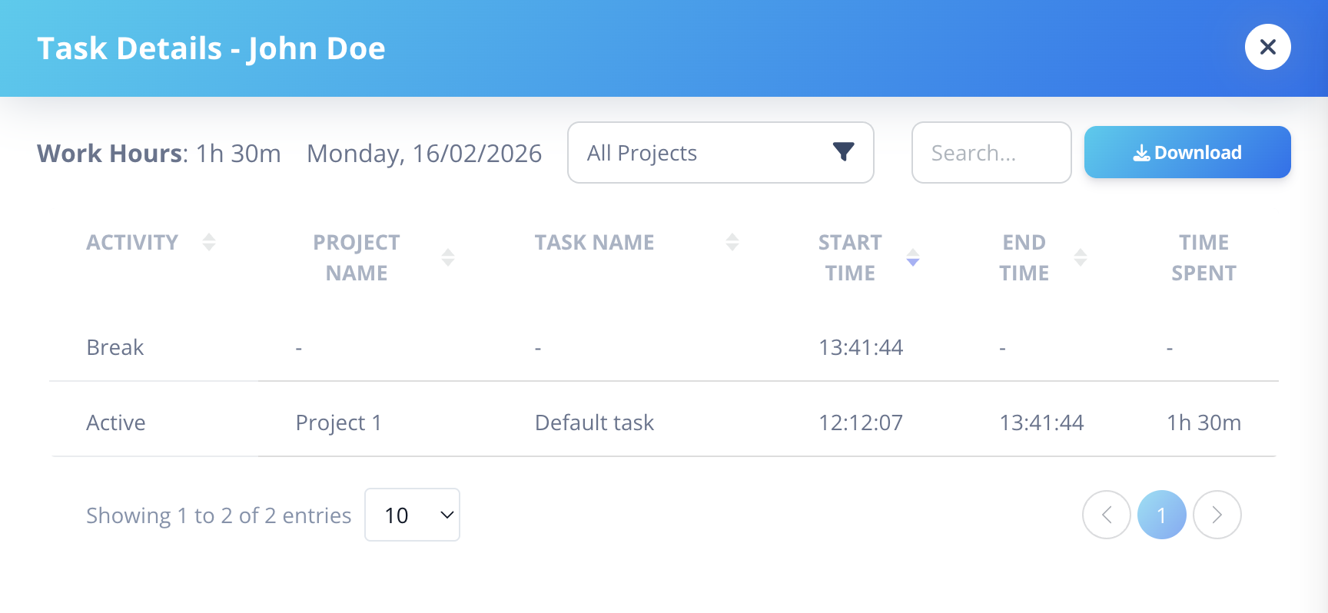Click the Time Spent column header
1328x613 pixels.
(1203, 257)
